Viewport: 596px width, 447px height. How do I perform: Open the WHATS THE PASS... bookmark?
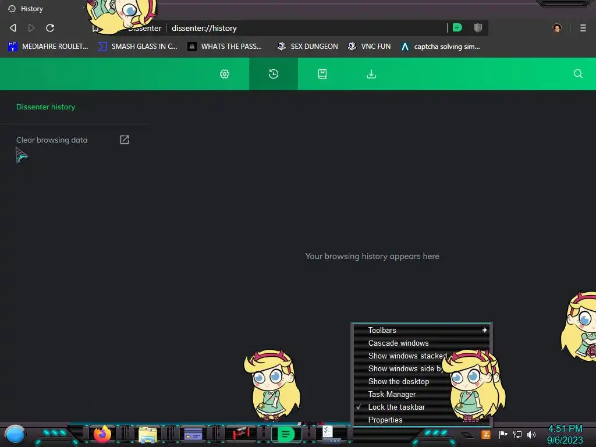[225, 47]
